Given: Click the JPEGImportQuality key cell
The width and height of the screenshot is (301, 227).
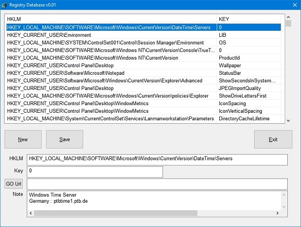Looking at the screenshot, I should pyautogui.click(x=249, y=88).
